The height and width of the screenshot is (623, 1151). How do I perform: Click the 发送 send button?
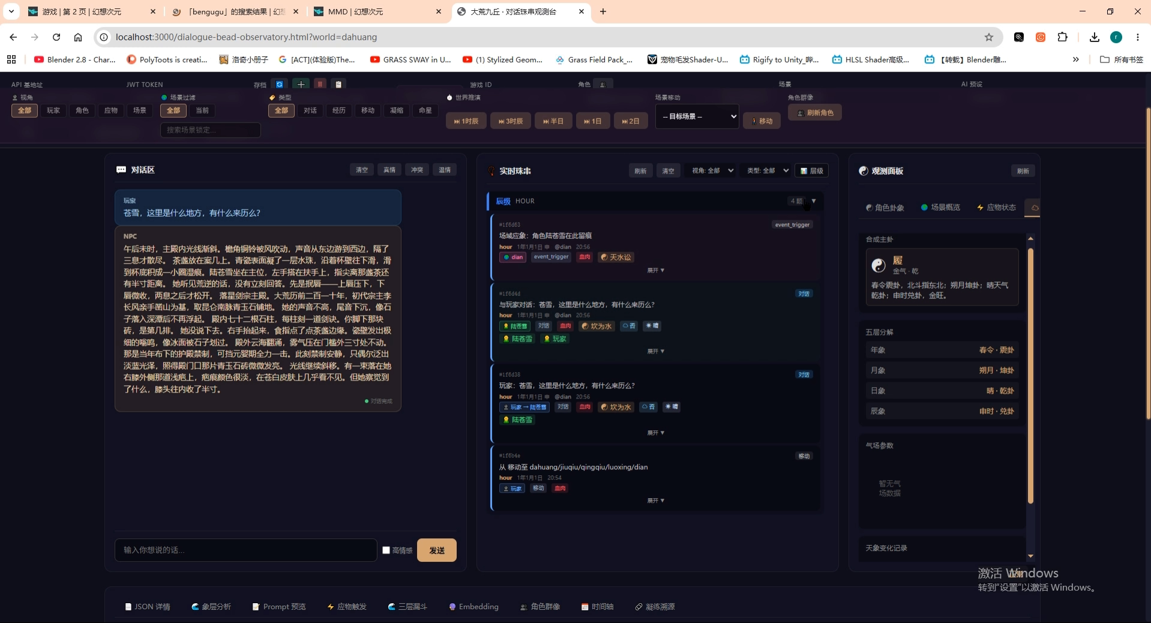[x=437, y=550]
